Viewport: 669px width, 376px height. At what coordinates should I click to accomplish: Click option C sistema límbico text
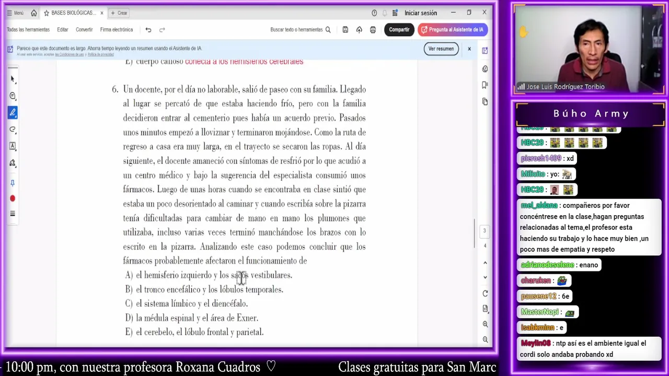pyautogui.click(x=187, y=303)
